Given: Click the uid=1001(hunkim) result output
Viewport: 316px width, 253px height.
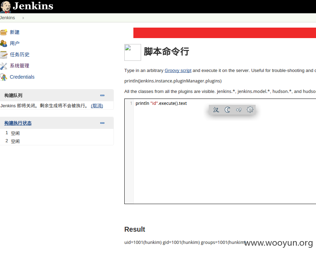Looking at the screenshot, I should point(184,242).
